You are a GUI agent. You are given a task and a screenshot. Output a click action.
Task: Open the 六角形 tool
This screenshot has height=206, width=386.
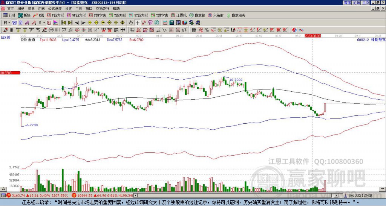(216, 15)
